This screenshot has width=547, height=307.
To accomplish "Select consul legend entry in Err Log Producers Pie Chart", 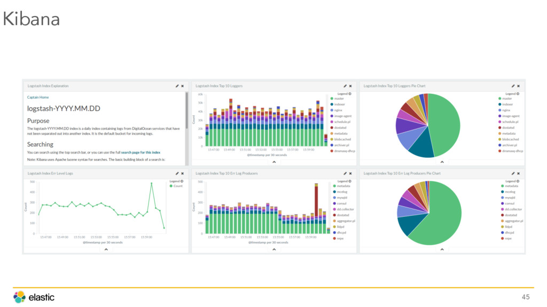I will [507, 204].
